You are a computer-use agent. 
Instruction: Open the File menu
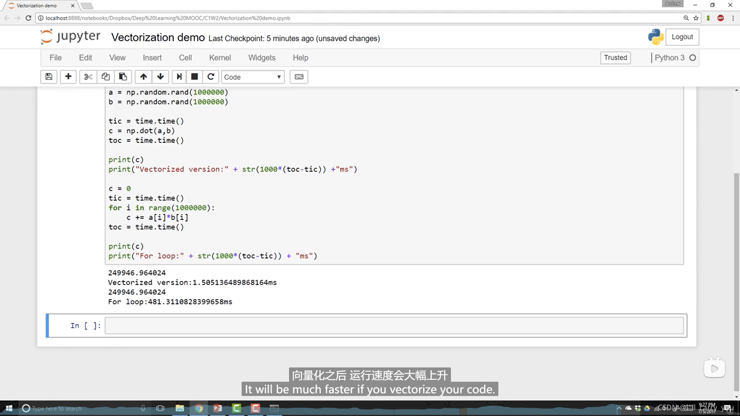(x=55, y=57)
